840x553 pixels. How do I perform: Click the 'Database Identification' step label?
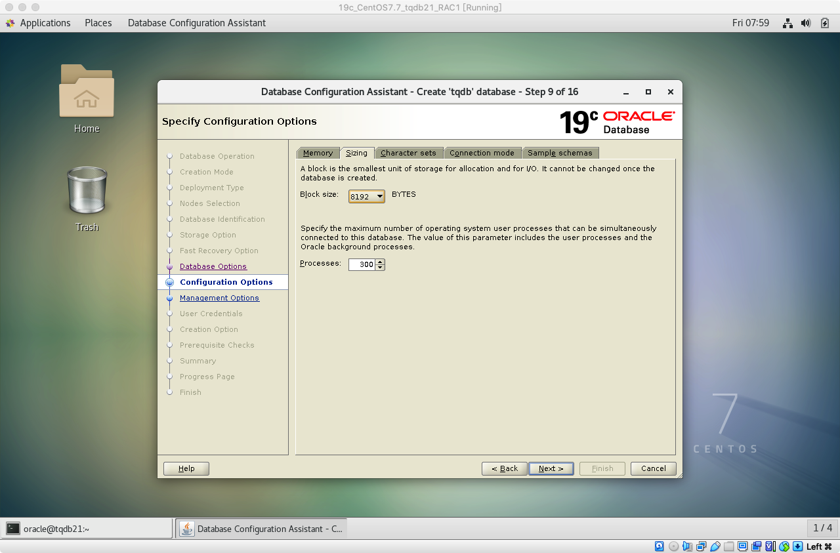click(222, 219)
